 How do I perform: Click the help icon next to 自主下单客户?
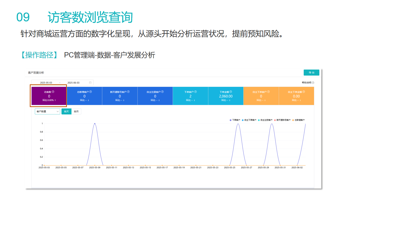(x=269, y=92)
